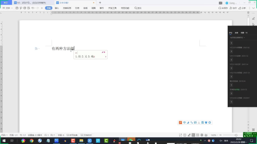Click the 查找 search box
Image resolution: width=257 pixels, height=144 pixels.
point(138,8)
